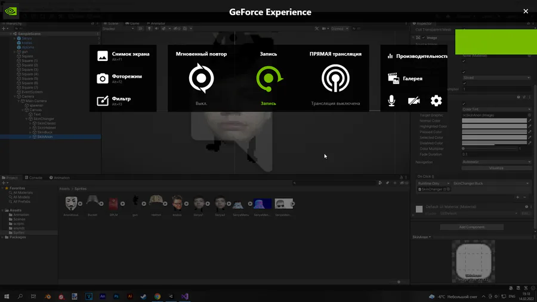
Task: Click the green Запись record icon
Action: 269,78
